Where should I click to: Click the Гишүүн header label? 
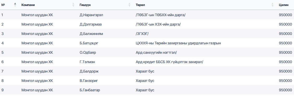pyautogui.click(x=85, y=5)
